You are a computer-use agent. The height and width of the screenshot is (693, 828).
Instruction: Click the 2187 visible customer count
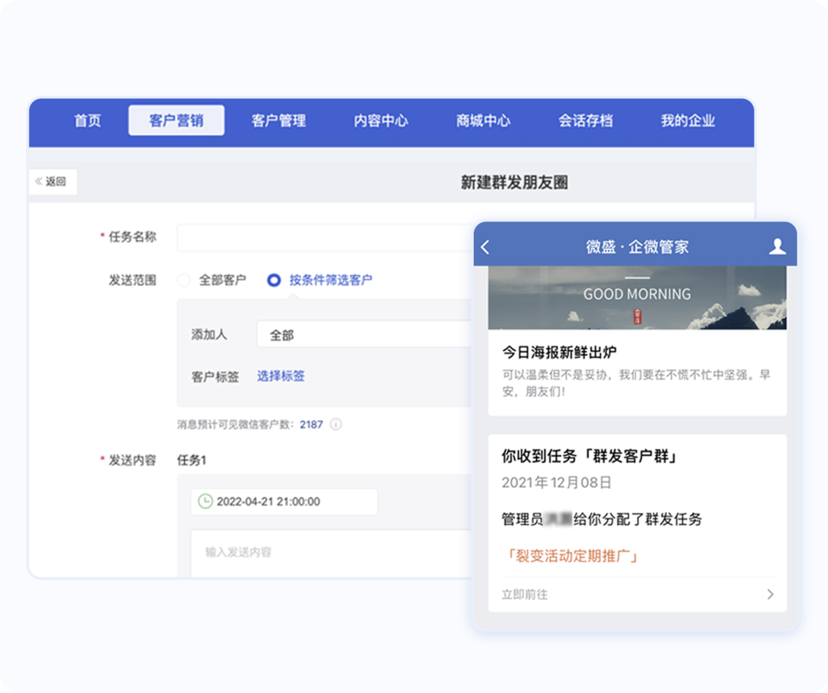(x=312, y=424)
